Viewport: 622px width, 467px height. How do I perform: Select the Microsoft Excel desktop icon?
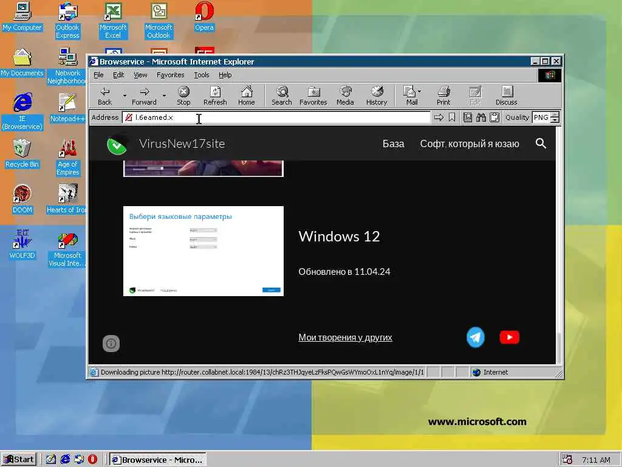(x=113, y=21)
